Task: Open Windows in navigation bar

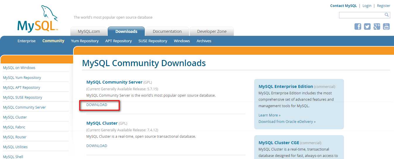Action: 182,41
